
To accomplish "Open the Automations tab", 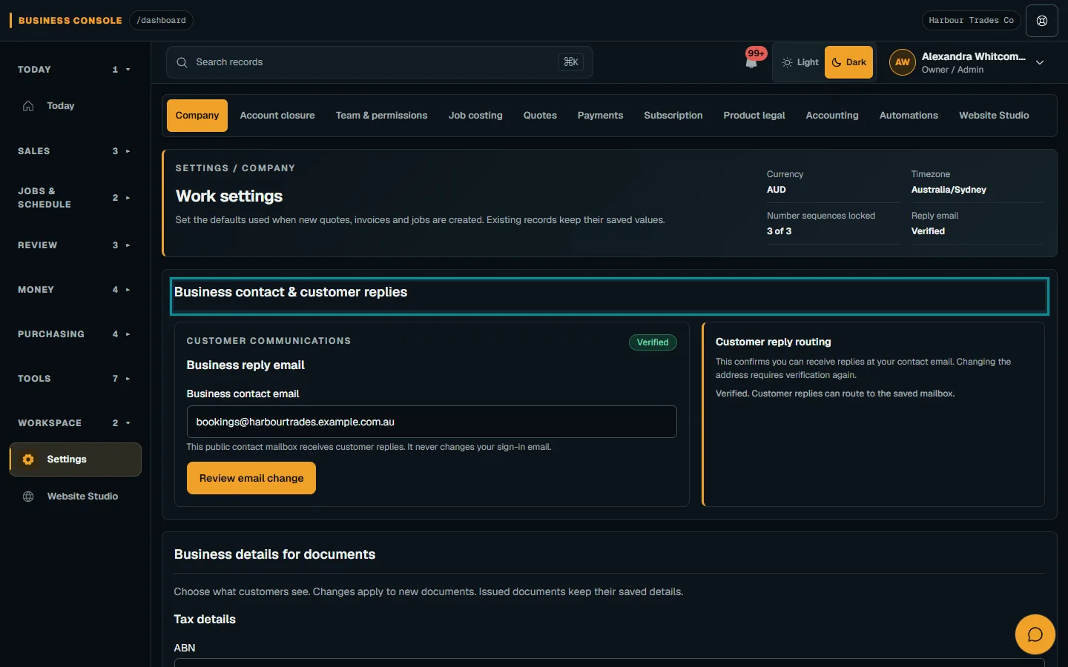I will point(909,116).
